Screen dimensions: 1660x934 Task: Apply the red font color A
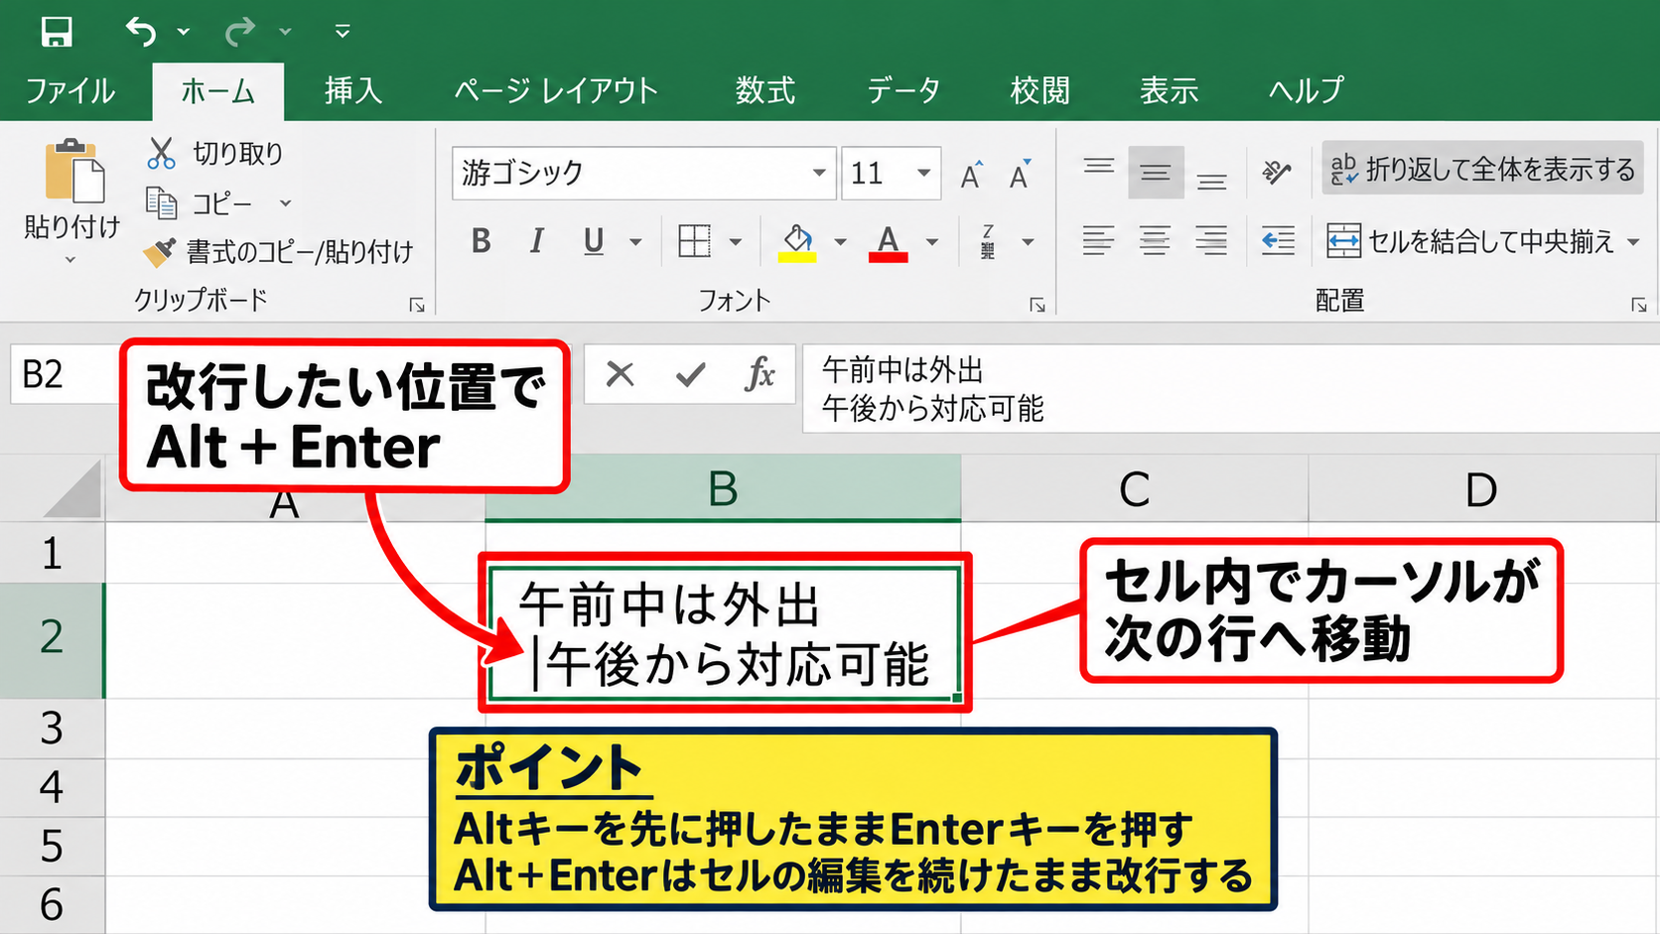point(889,242)
